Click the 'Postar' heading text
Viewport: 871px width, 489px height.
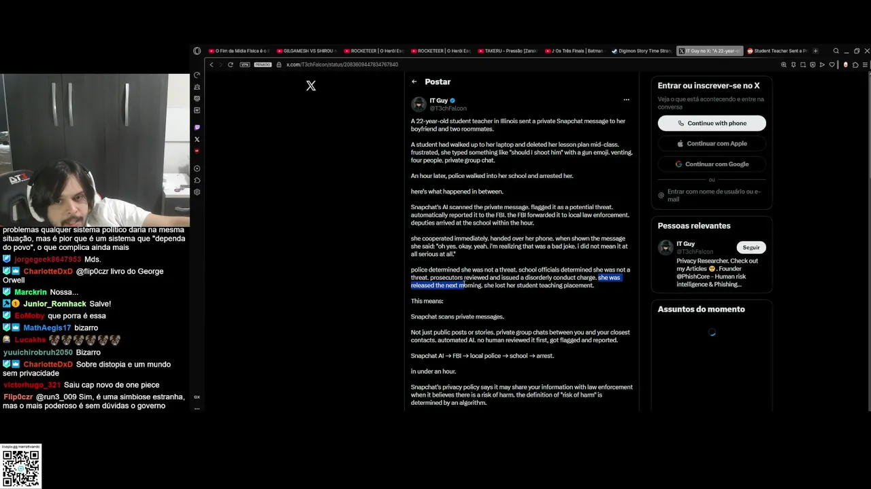pos(438,81)
